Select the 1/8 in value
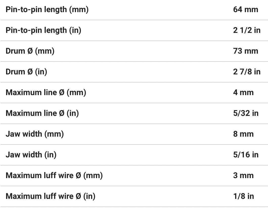Screen dimensions: 268x208 pos(243,196)
